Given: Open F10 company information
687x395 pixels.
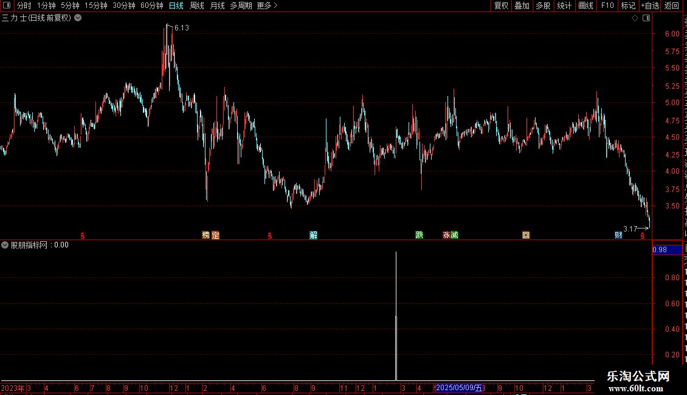Looking at the screenshot, I should (607, 5).
